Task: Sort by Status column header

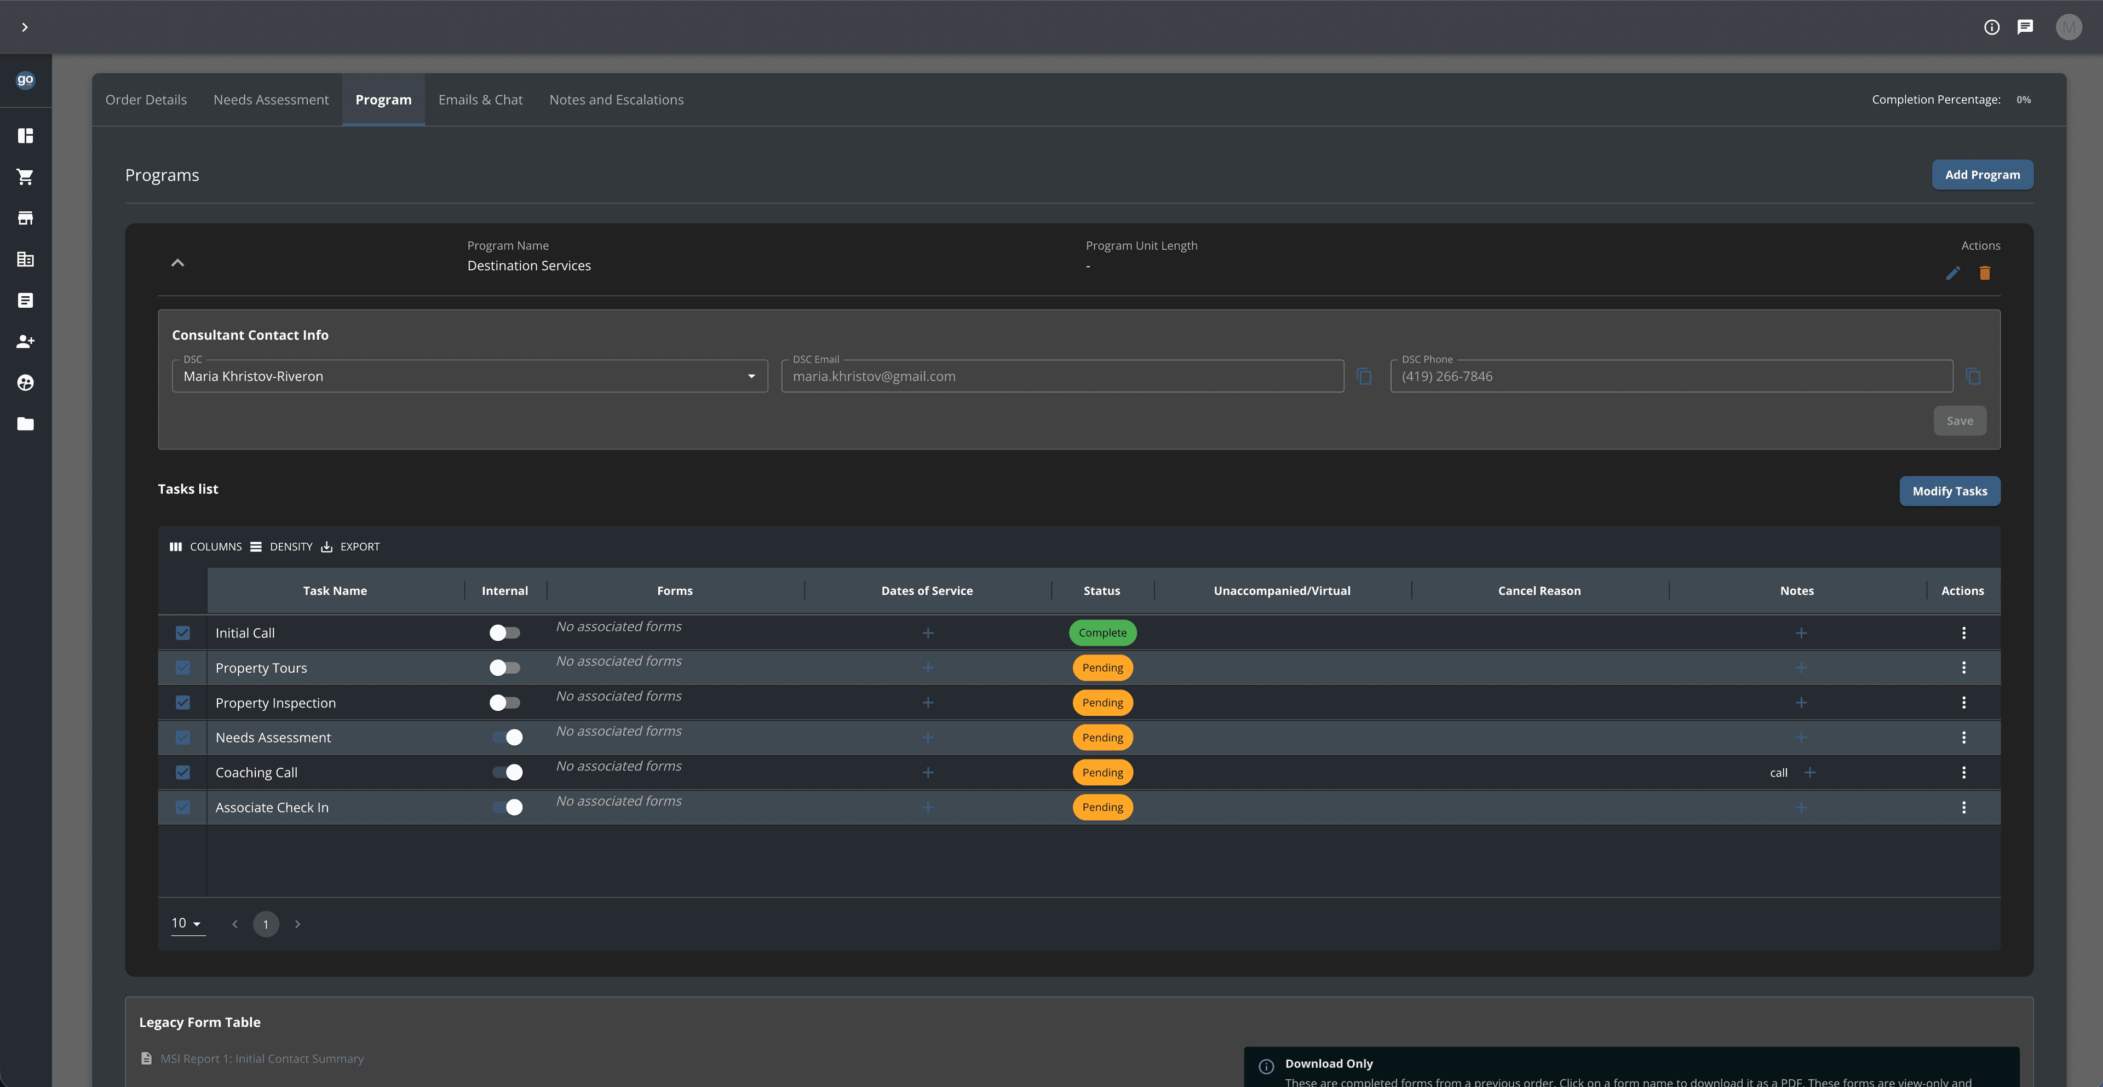Action: click(x=1102, y=591)
